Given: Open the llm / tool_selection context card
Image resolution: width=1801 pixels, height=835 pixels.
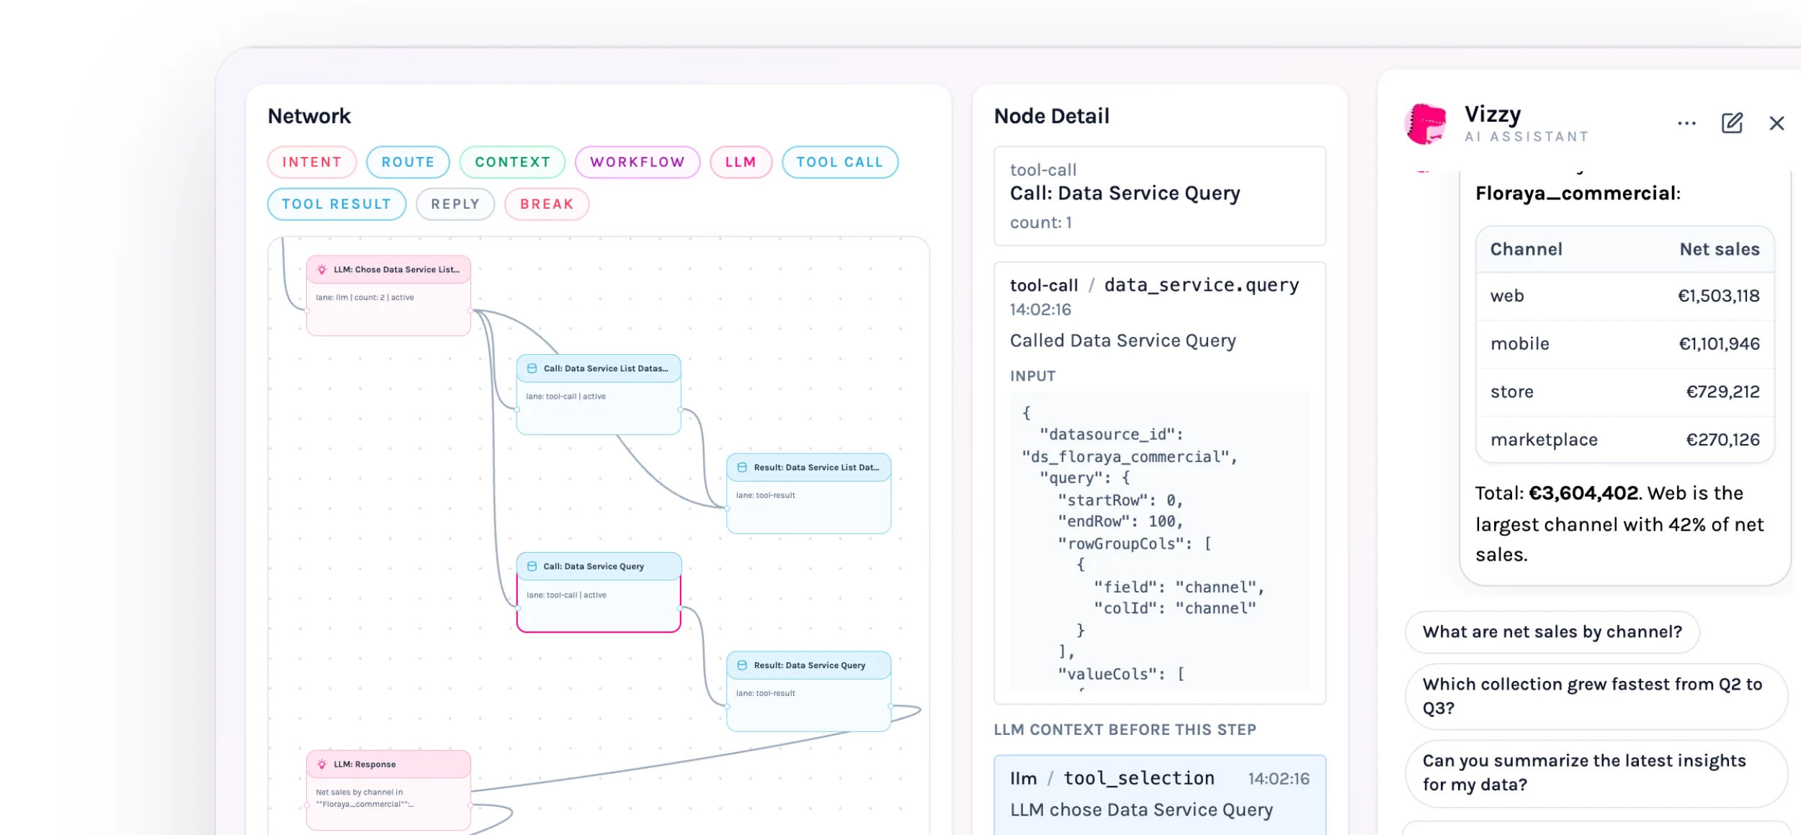Looking at the screenshot, I should tap(1159, 795).
